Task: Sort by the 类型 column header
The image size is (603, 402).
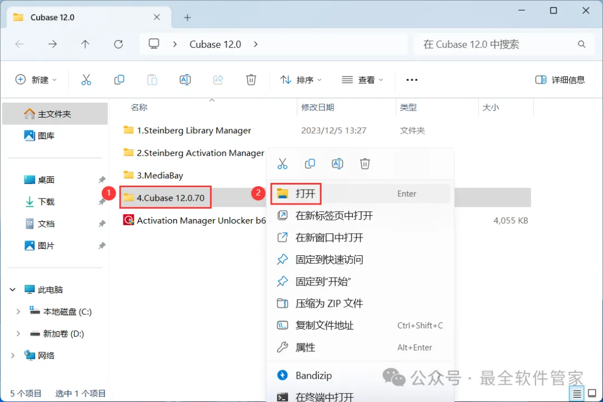Action: pos(408,108)
